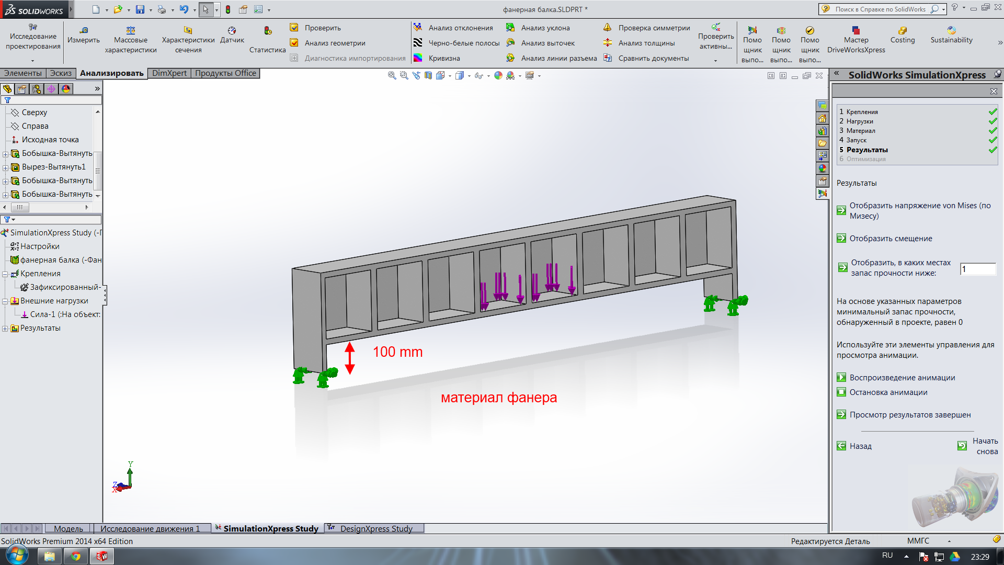The image size is (1004, 565).
Task: Launch the Sustainability tool
Action: click(x=951, y=30)
